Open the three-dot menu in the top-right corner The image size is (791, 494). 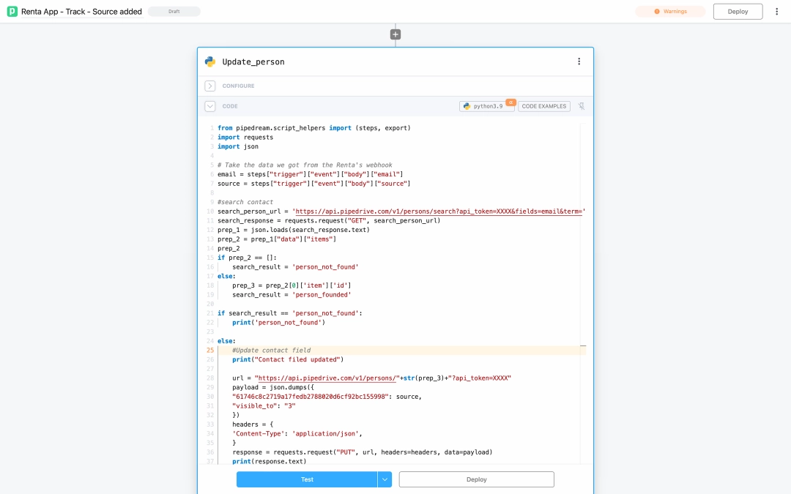777,11
